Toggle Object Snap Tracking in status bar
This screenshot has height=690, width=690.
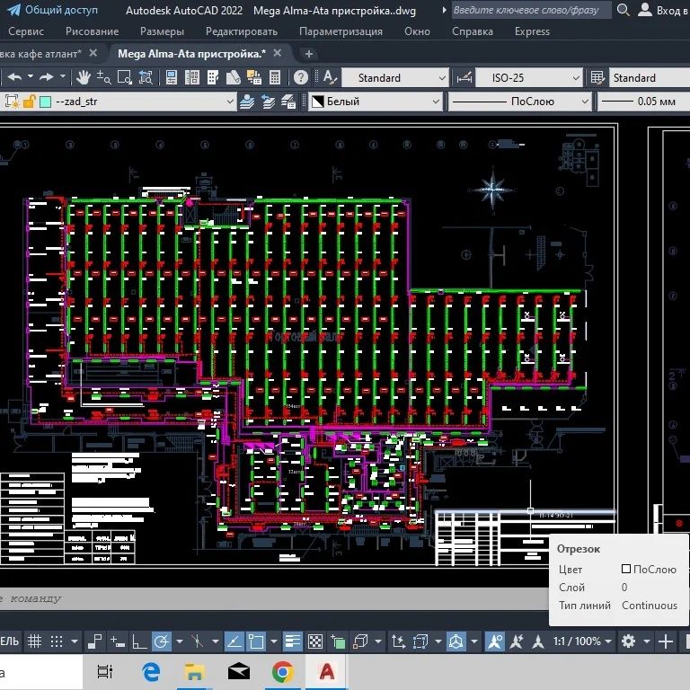[234, 641]
